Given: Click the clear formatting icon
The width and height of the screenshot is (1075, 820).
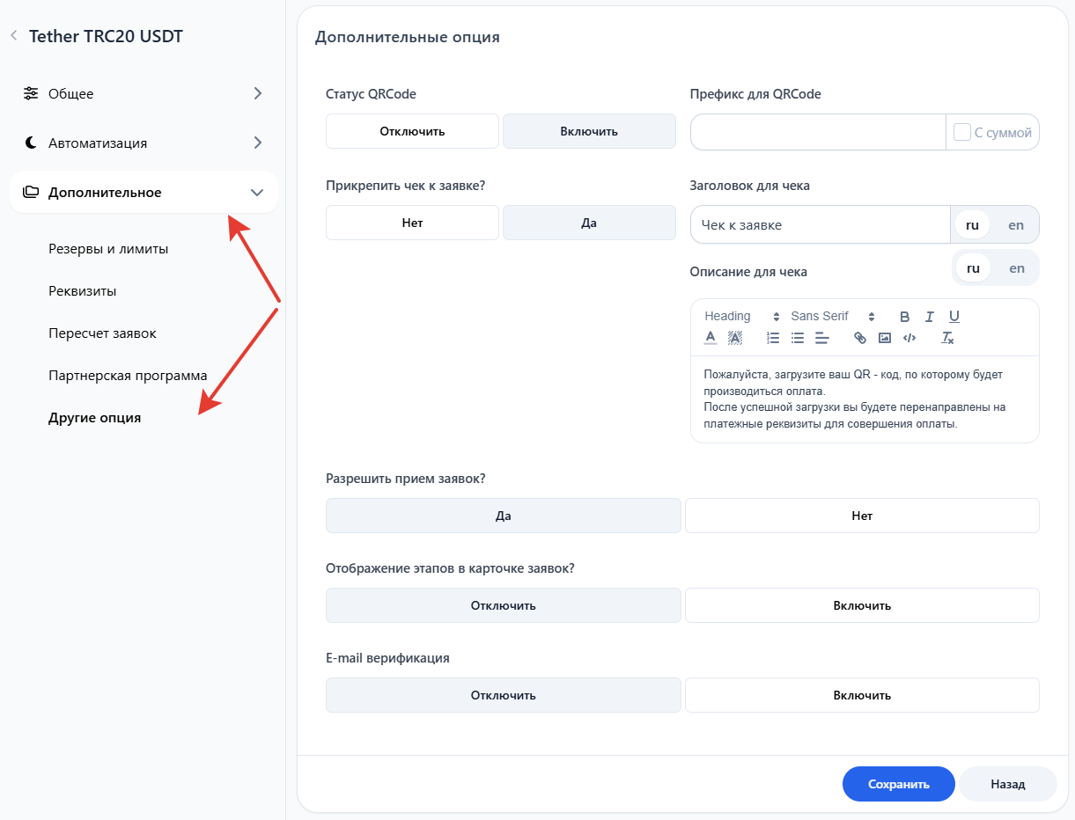Looking at the screenshot, I should (947, 338).
